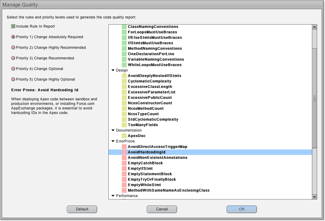Click the Documentation category label
Viewport: 325px width, 221px height.
pos(129,130)
